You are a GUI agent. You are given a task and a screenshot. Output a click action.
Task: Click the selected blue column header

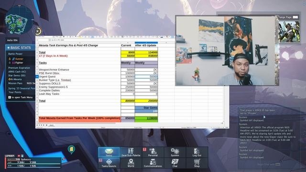click(x=146, y=43)
